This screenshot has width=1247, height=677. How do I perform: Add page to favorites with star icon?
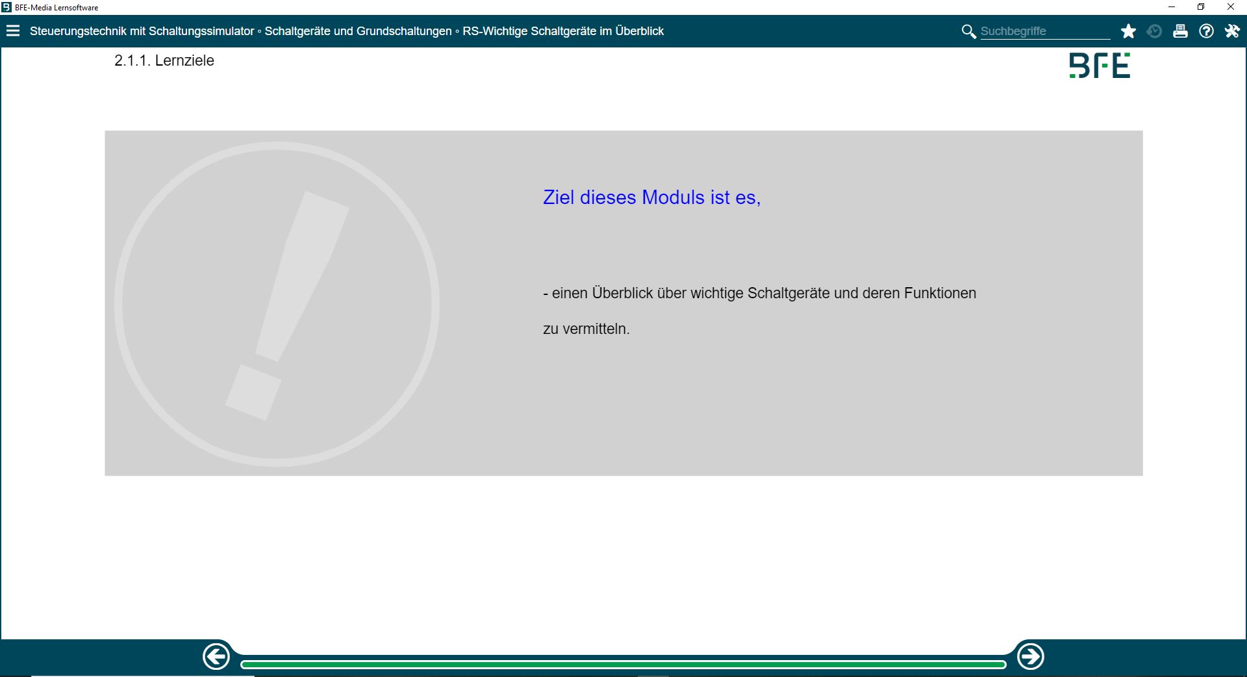tap(1128, 31)
